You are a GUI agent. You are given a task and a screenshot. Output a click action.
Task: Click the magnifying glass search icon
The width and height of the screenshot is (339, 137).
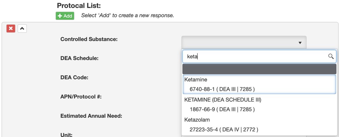331,56
